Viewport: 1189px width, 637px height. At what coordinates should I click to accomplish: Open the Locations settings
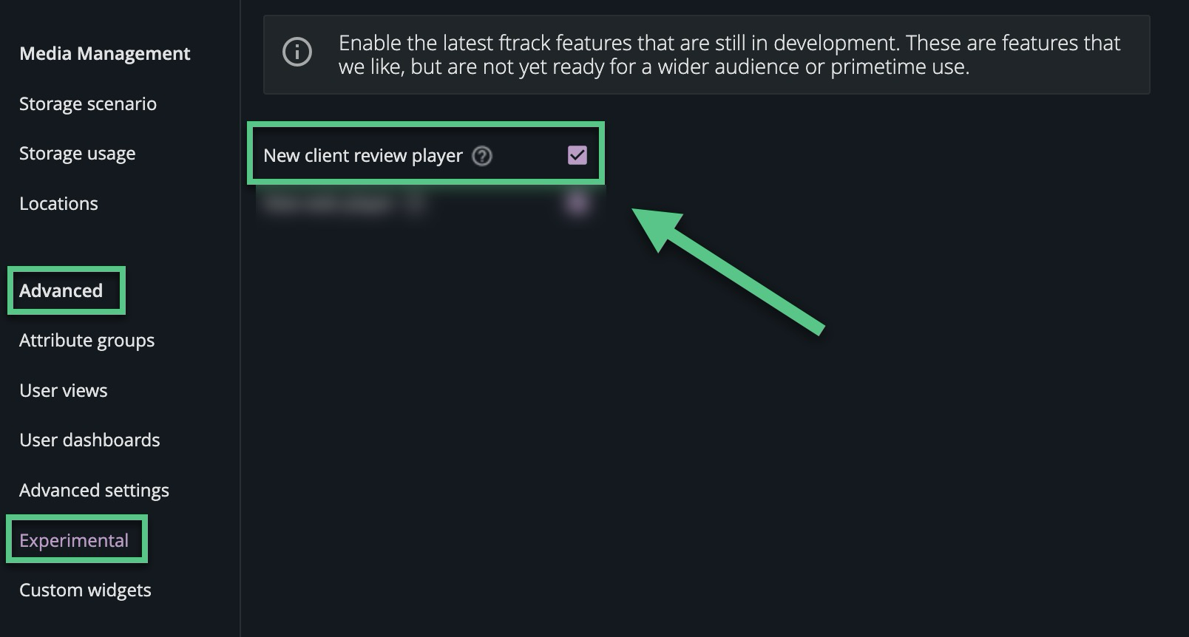point(58,203)
